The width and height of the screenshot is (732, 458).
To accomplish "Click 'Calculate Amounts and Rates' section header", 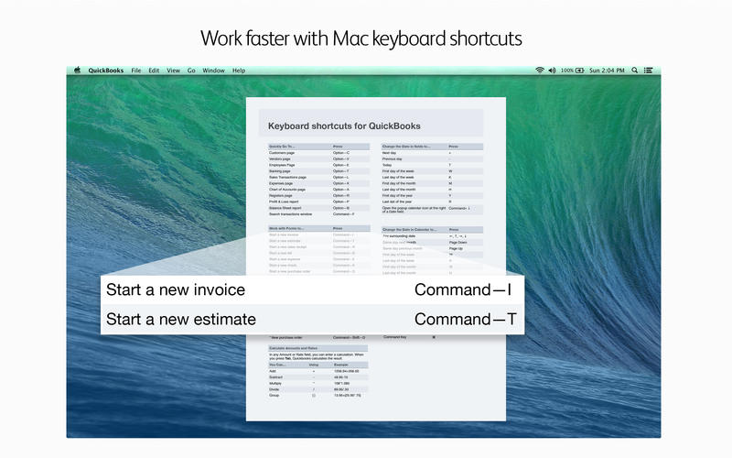I will point(318,348).
